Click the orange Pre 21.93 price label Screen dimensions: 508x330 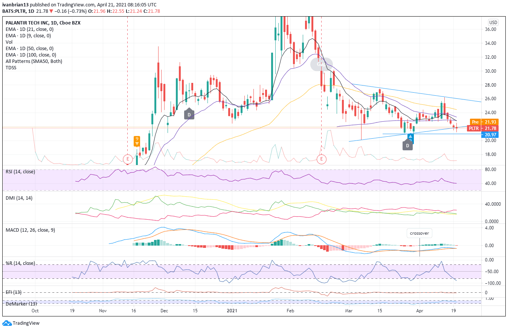click(484, 122)
